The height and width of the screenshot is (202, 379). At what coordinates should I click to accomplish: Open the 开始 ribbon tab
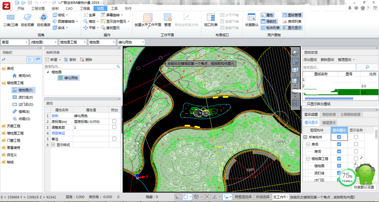(21, 9)
